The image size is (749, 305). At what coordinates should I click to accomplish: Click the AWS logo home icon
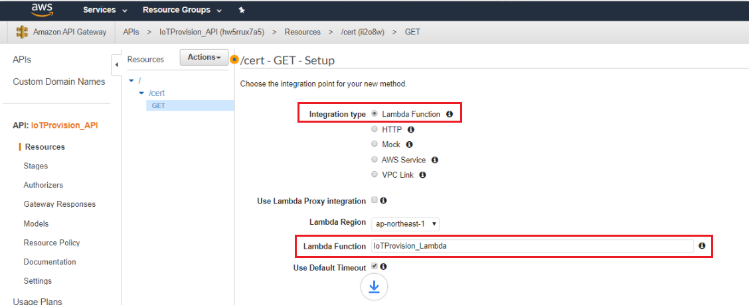coord(42,9)
